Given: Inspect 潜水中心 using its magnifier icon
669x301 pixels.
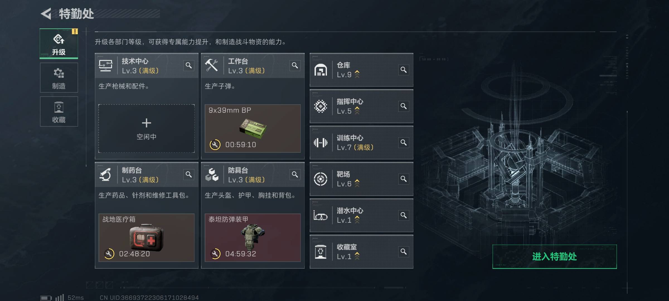Looking at the screenshot, I should click(x=404, y=215).
